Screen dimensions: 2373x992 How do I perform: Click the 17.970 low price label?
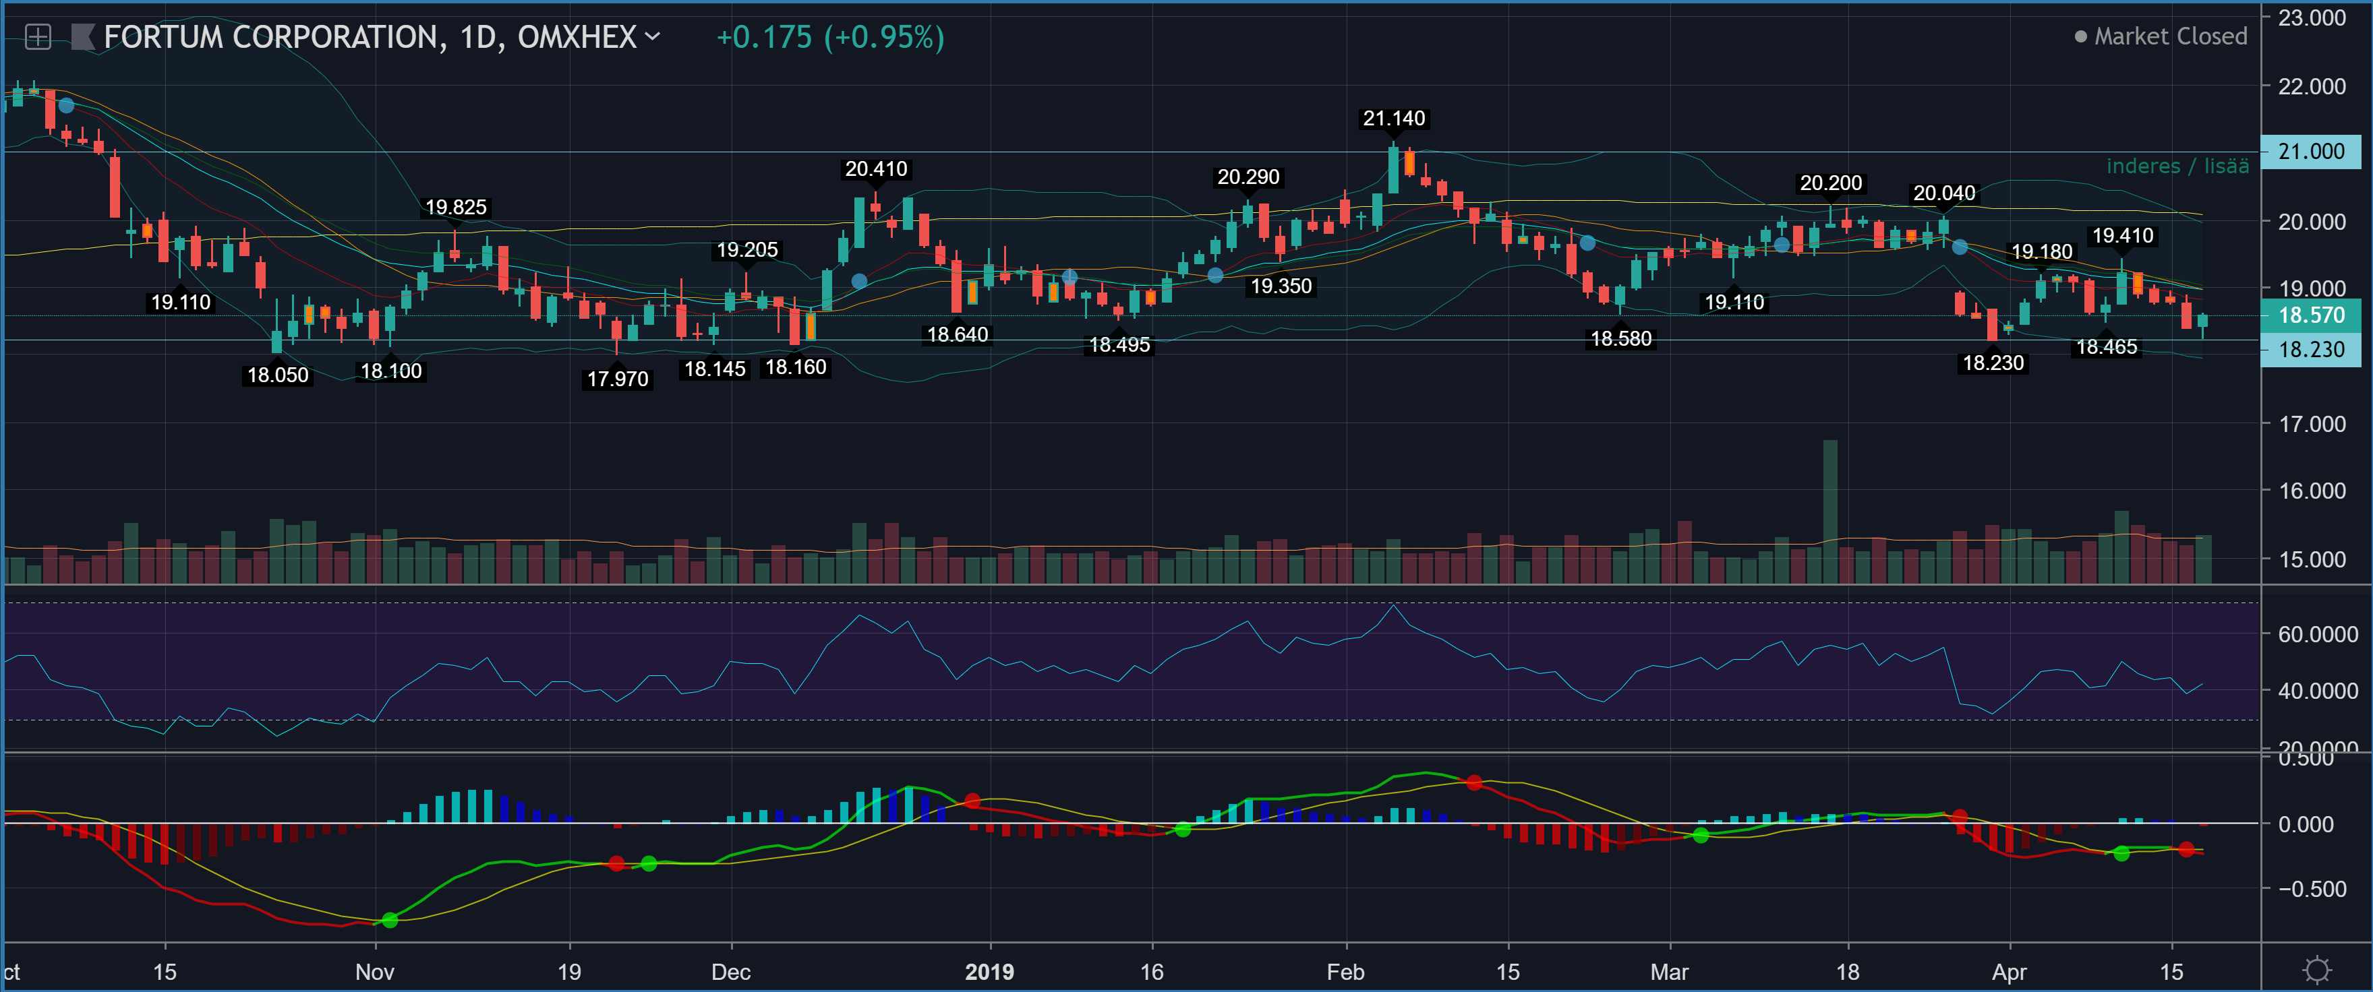(617, 379)
